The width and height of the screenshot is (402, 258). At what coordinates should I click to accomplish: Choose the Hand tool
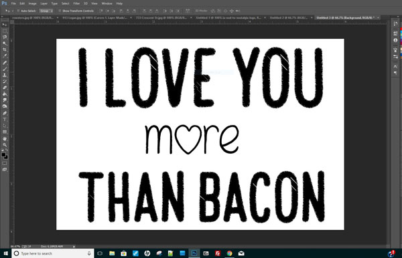tap(5, 138)
